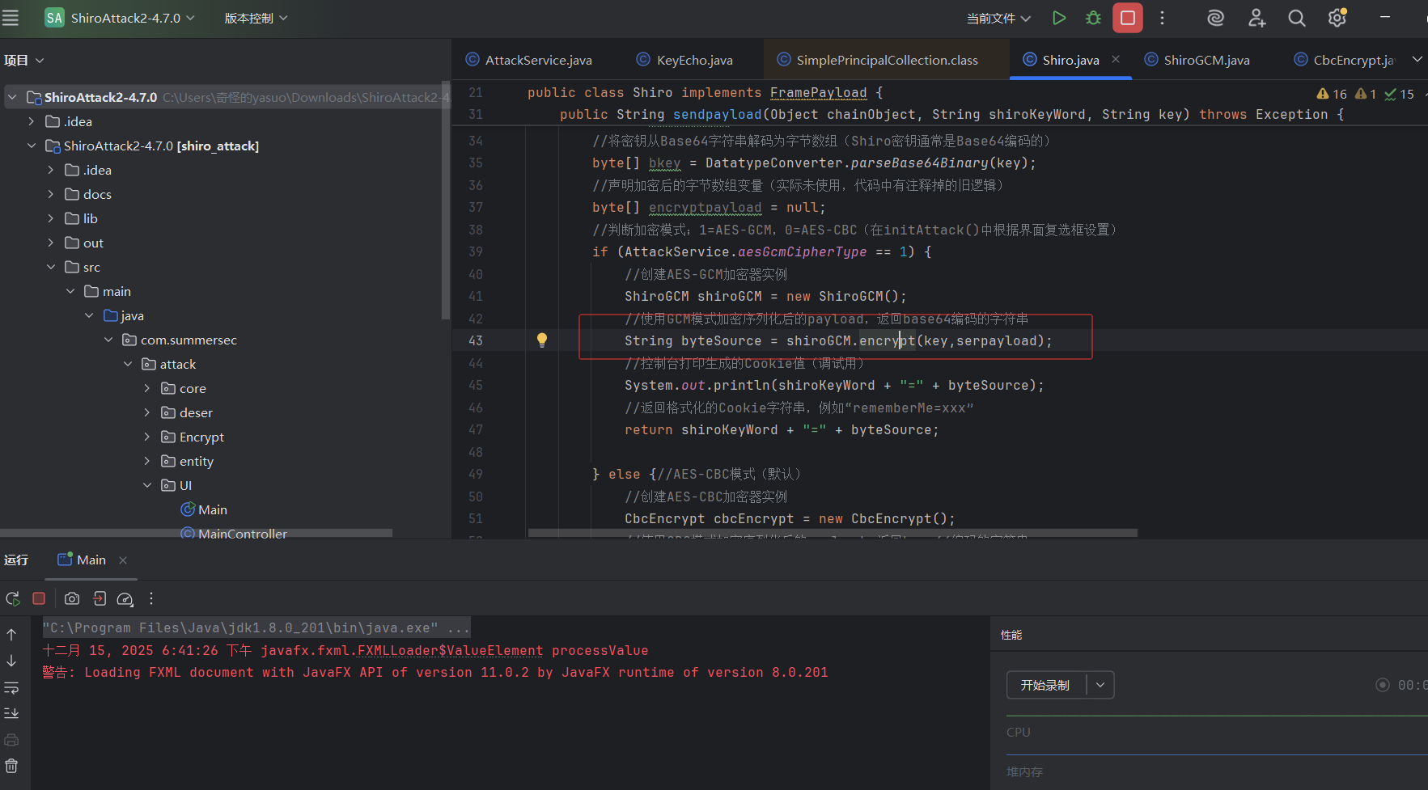This screenshot has height=790, width=1428.
Task: Open Search Everywhere magnifier icon
Action: tap(1296, 18)
